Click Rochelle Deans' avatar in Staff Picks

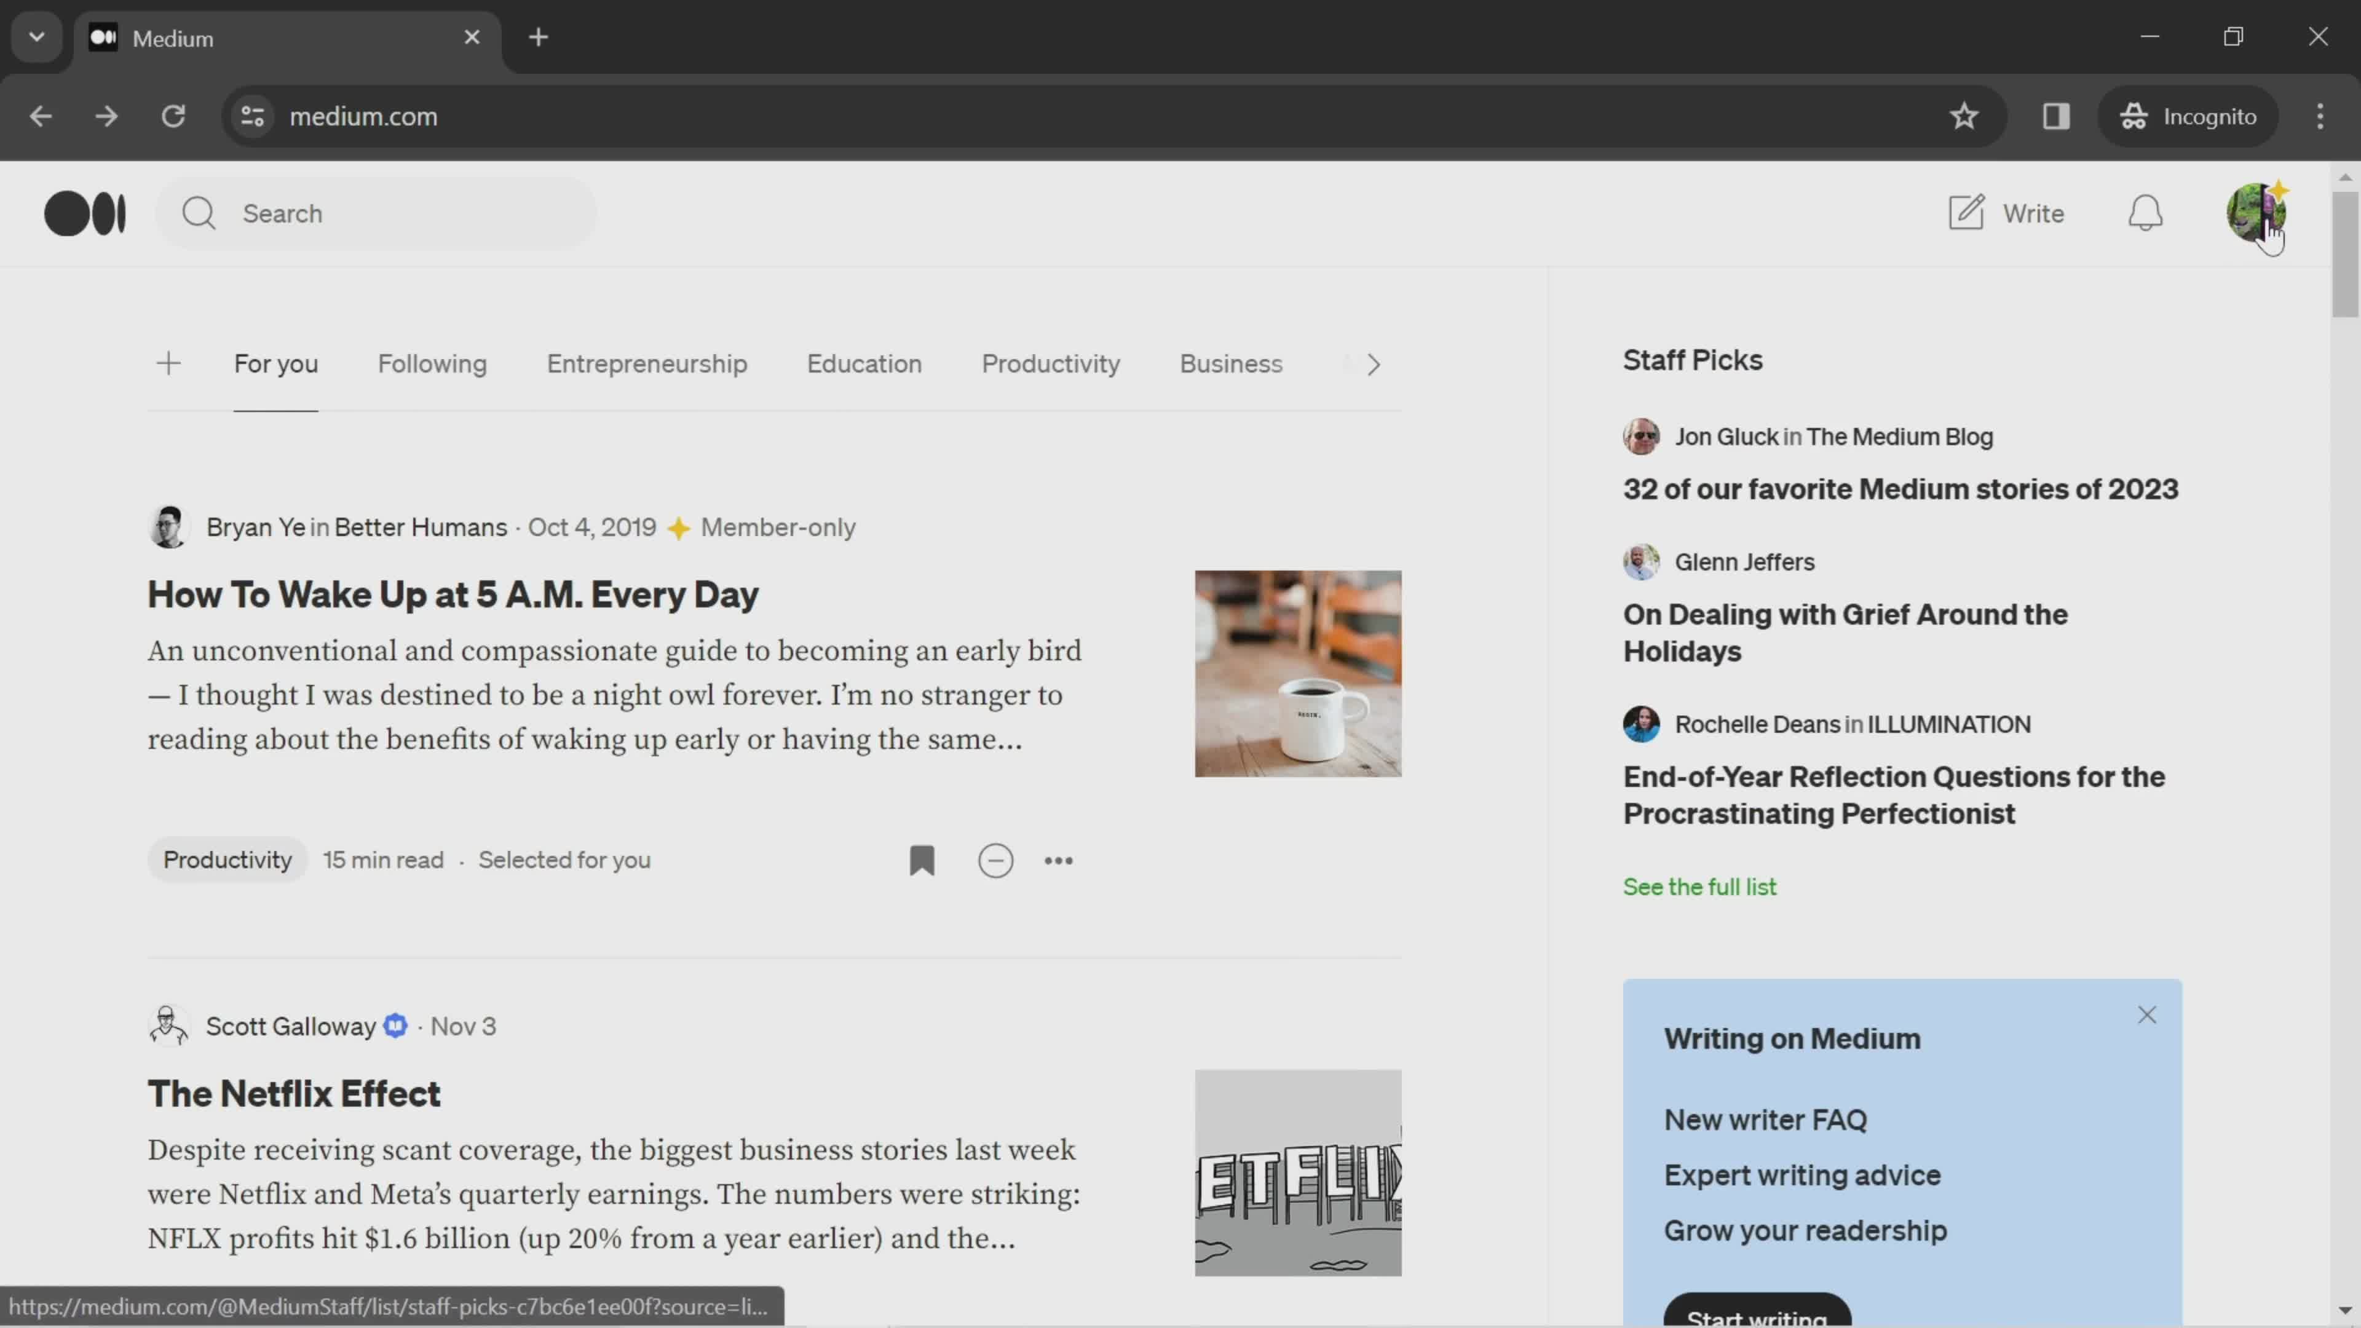point(1640,724)
